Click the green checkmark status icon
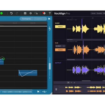 [2, 13]
